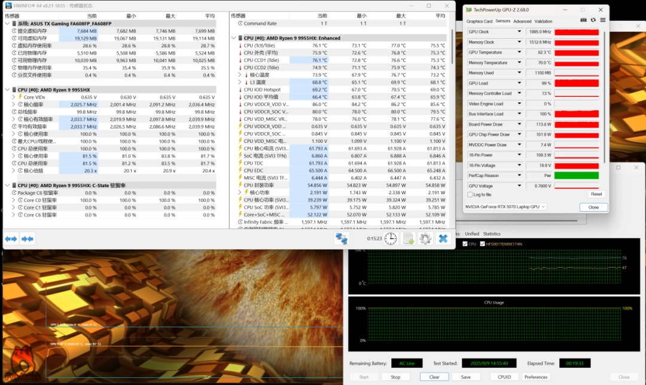The height and width of the screenshot is (385, 646).
Task: Open the NVIDIA GeForce RTX 5070 GPU selector
Action: tap(505, 207)
